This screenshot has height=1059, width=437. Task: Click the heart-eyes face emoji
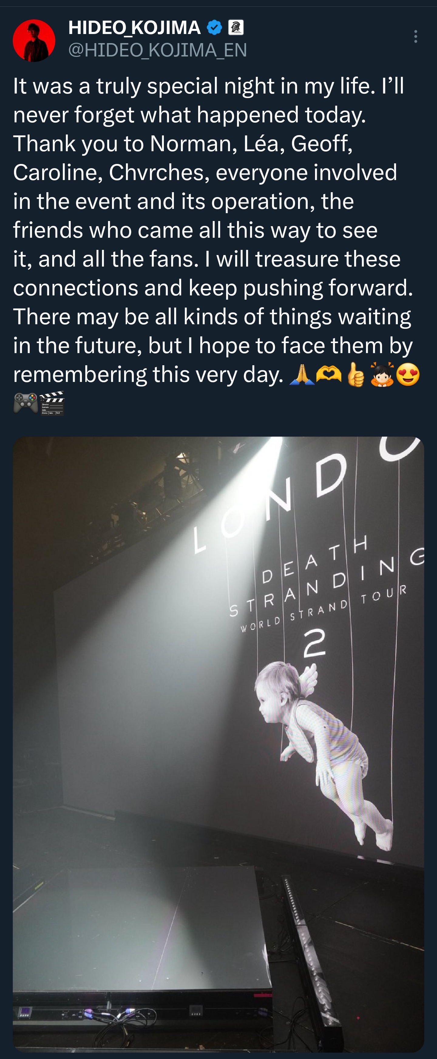click(408, 374)
